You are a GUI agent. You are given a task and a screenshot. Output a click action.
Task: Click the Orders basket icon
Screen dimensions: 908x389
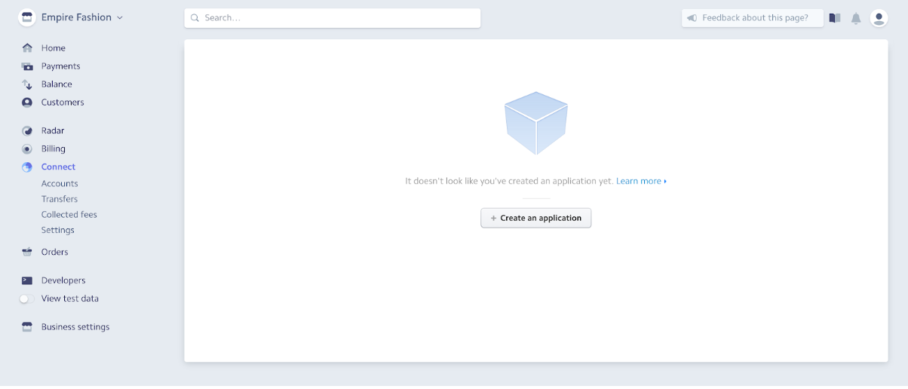pyautogui.click(x=27, y=253)
